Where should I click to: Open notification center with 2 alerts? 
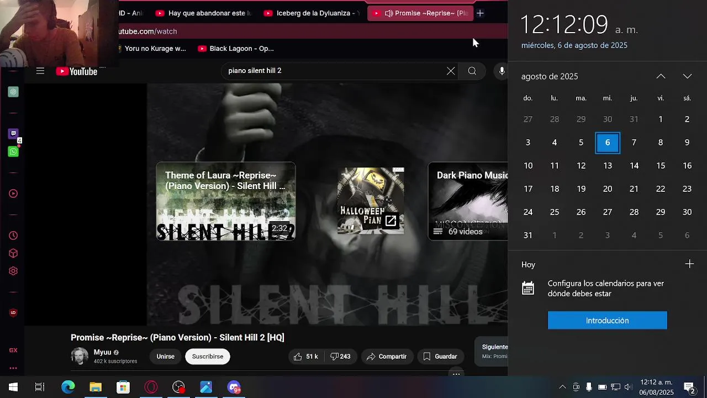coord(689,387)
